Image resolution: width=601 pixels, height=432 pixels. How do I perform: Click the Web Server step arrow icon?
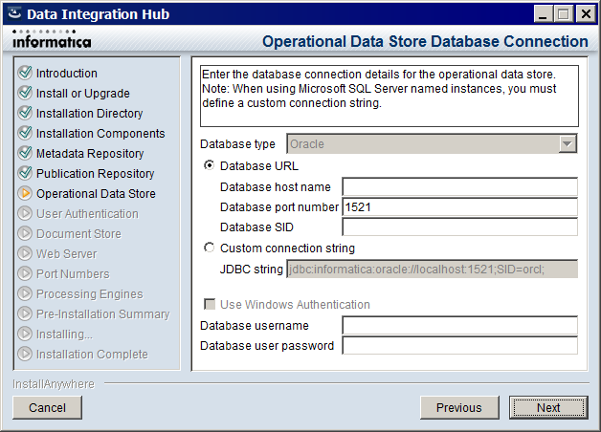25,253
